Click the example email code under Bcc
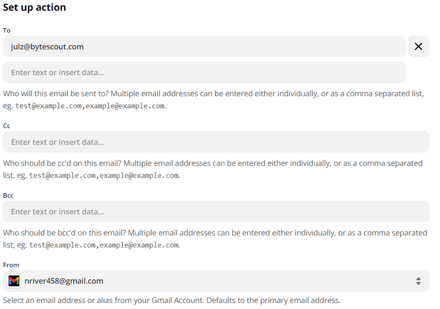 coord(104,245)
